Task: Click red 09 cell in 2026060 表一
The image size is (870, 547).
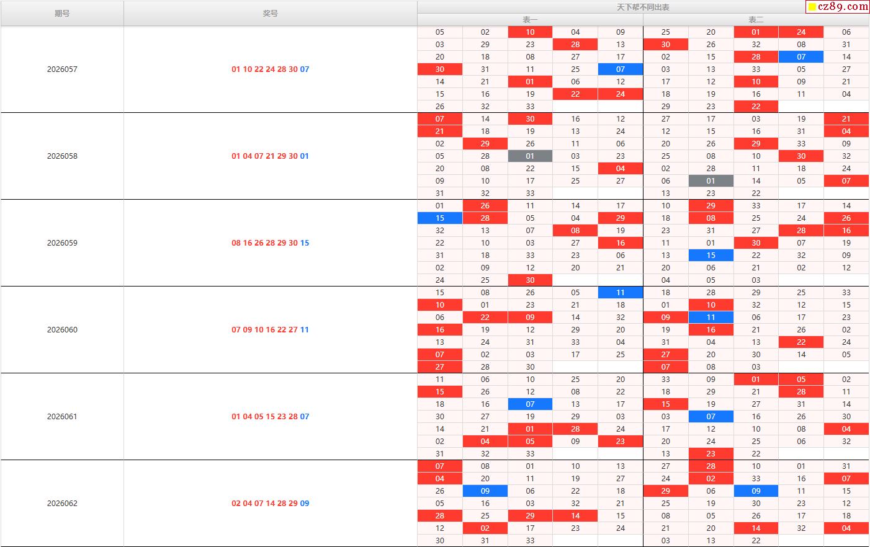Action: point(530,318)
